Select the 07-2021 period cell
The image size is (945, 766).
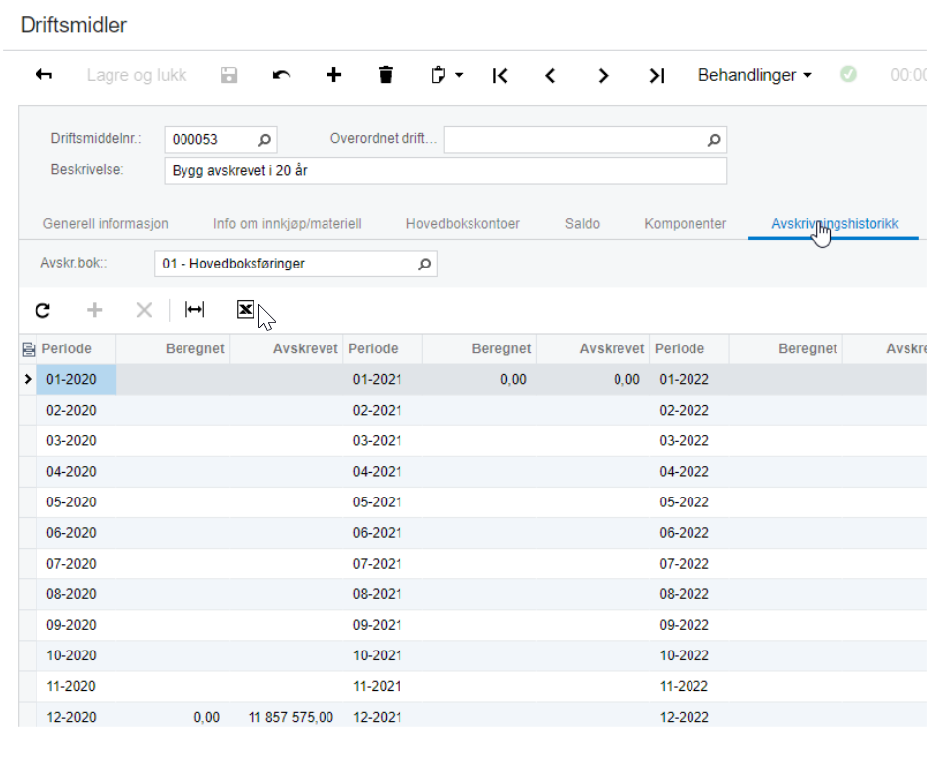coord(383,564)
